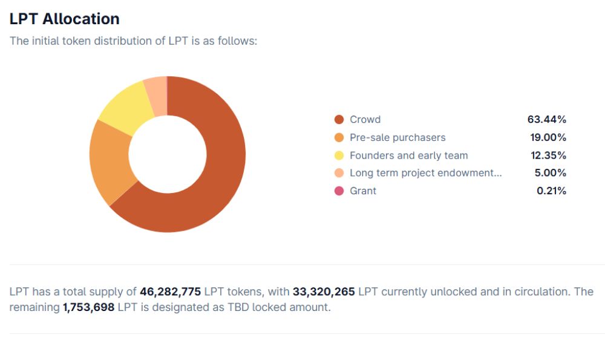Click the total supply figure 46,282,775

170,292
